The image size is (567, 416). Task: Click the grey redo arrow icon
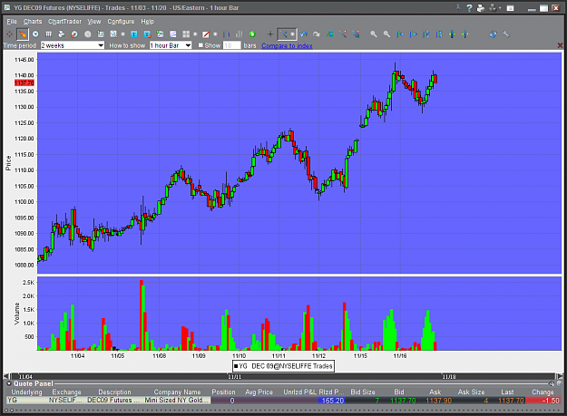coord(317,34)
